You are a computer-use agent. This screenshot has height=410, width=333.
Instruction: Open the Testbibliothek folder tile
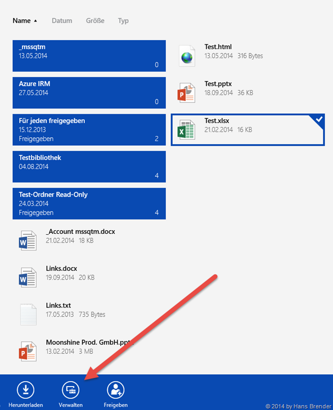pos(89,167)
